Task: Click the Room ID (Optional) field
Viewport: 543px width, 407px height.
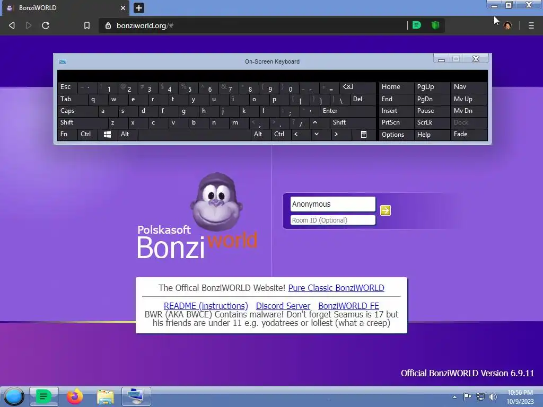Action: (x=332, y=220)
